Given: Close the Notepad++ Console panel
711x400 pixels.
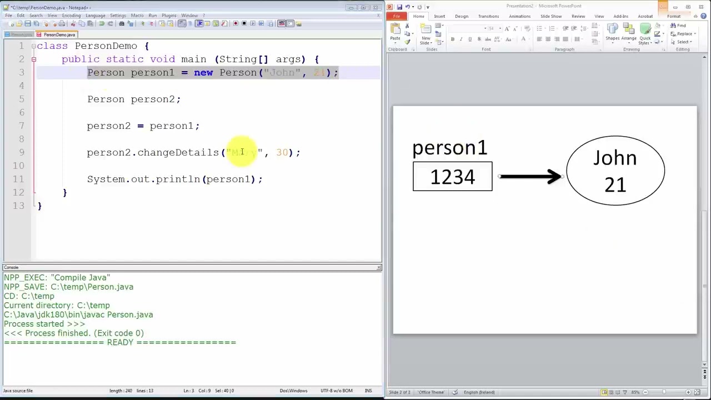Looking at the screenshot, I should [379, 268].
